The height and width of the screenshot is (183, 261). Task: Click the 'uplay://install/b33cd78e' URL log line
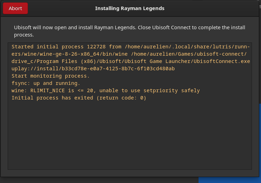(x=93, y=69)
